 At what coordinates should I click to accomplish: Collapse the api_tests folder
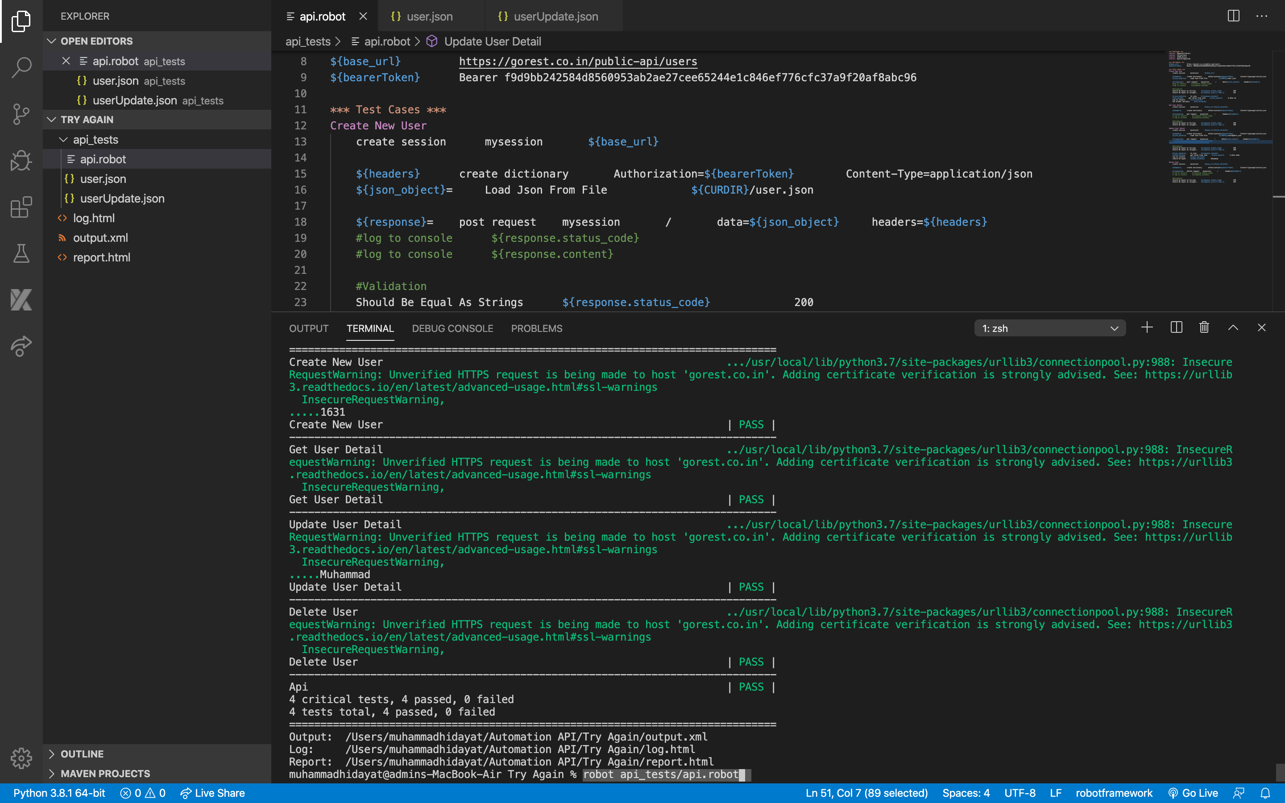click(157, 140)
